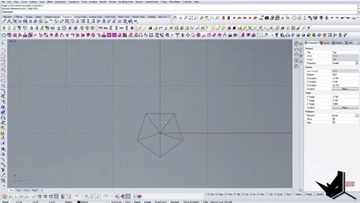The image size is (360, 203).
Task: Click the crosshair target circle icon
Action: coord(294,18)
